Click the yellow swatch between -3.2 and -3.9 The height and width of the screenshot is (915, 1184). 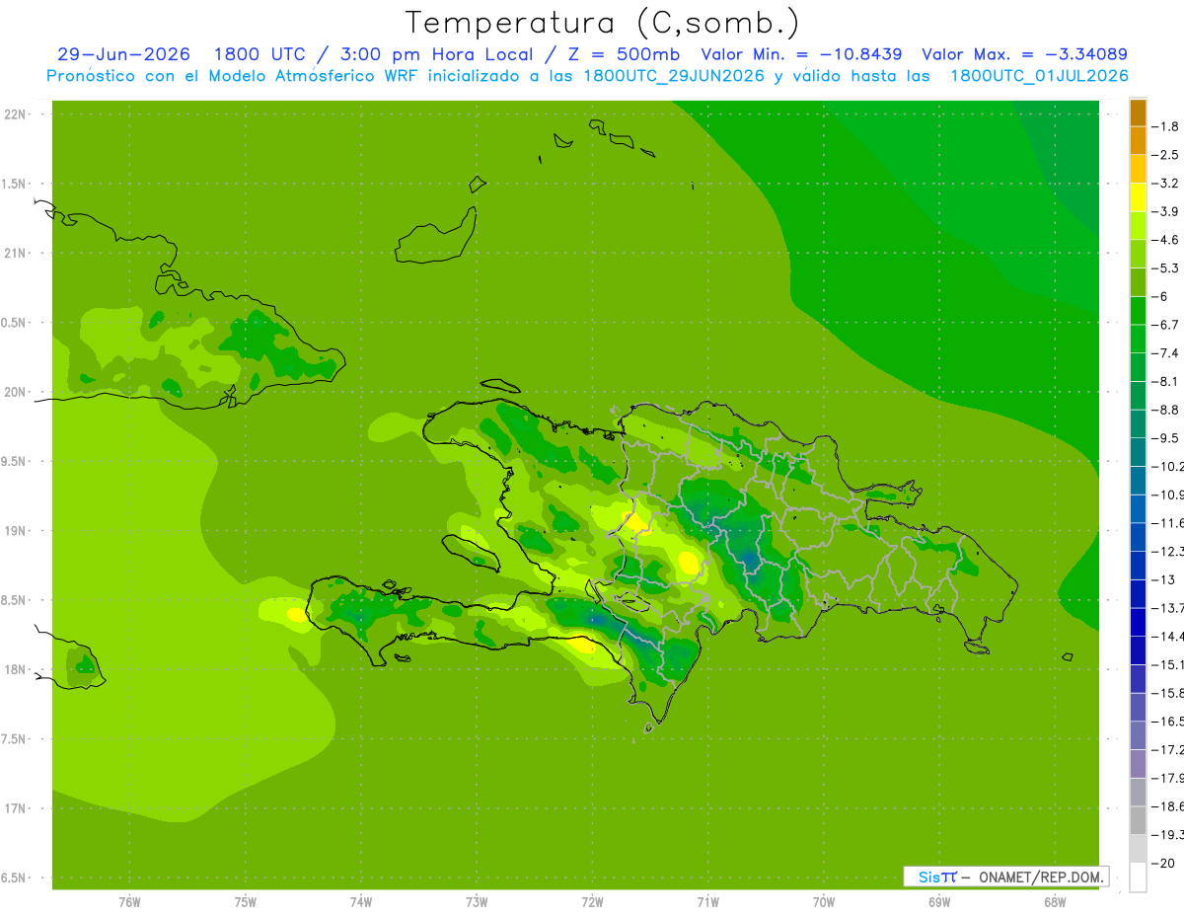coord(1138,197)
